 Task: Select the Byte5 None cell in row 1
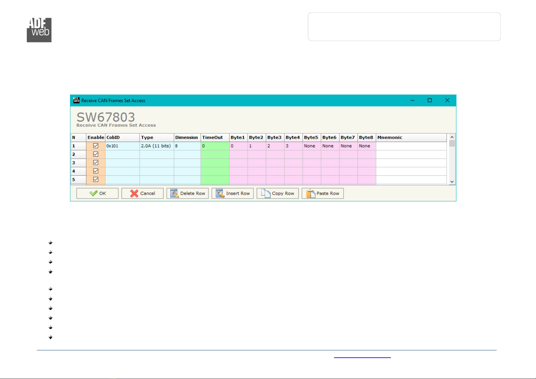coord(312,146)
